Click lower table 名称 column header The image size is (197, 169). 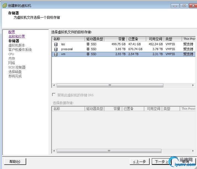click(x=68, y=109)
